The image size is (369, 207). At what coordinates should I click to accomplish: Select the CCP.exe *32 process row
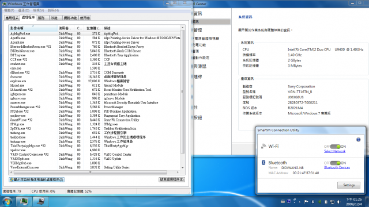pyautogui.click(x=95, y=60)
